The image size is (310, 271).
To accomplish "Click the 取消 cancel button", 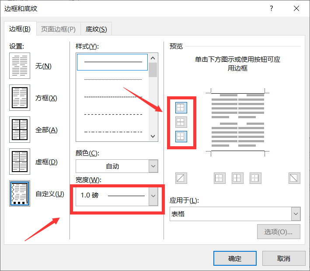I will (284, 258).
